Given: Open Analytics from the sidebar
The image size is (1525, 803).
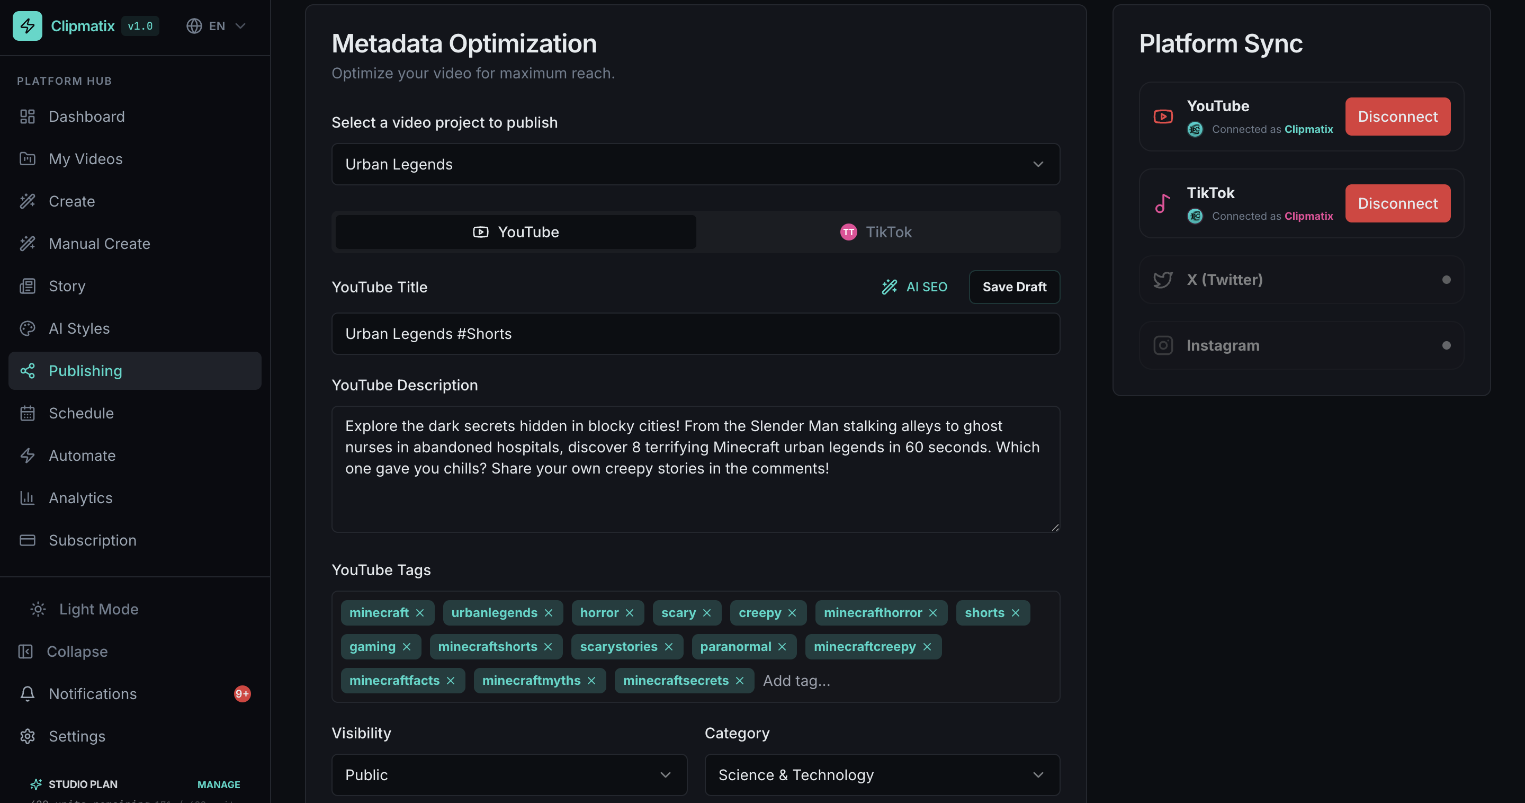Looking at the screenshot, I should [x=80, y=498].
